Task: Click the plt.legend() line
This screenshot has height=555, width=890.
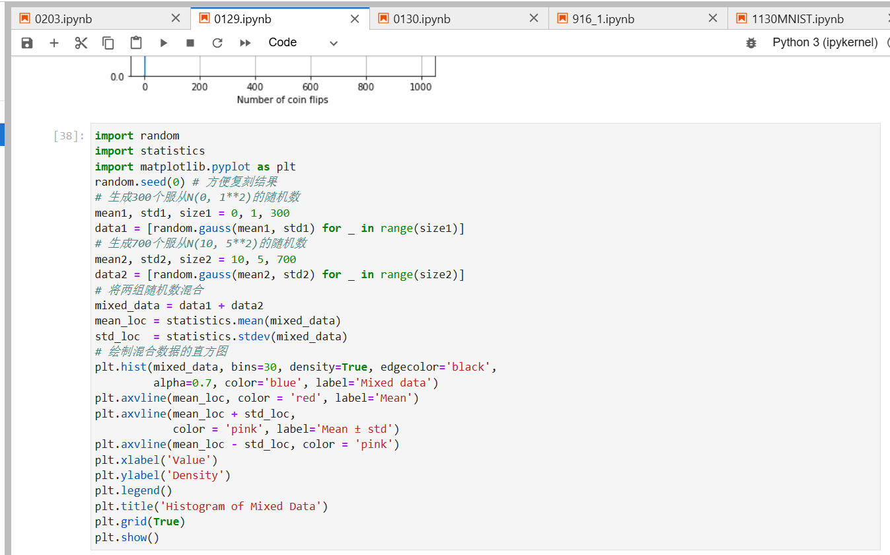Action: (x=133, y=490)
